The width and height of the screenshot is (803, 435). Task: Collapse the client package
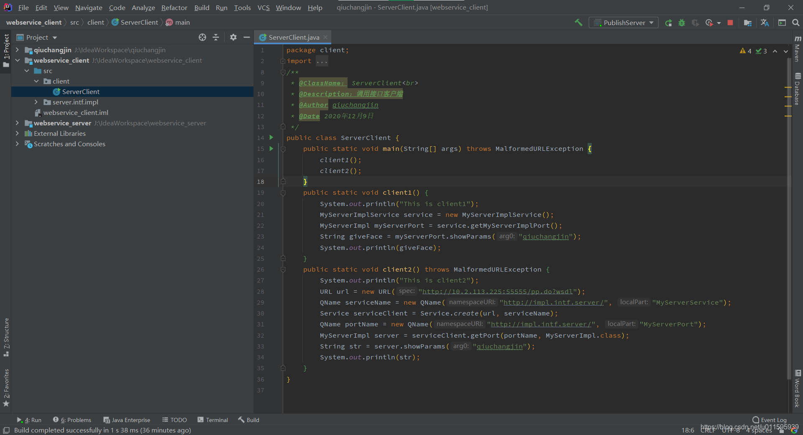click(36, 81)
